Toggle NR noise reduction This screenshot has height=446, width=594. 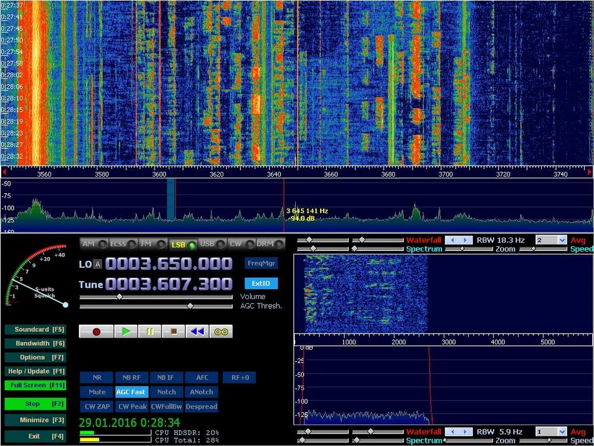(x=97, y=378)
